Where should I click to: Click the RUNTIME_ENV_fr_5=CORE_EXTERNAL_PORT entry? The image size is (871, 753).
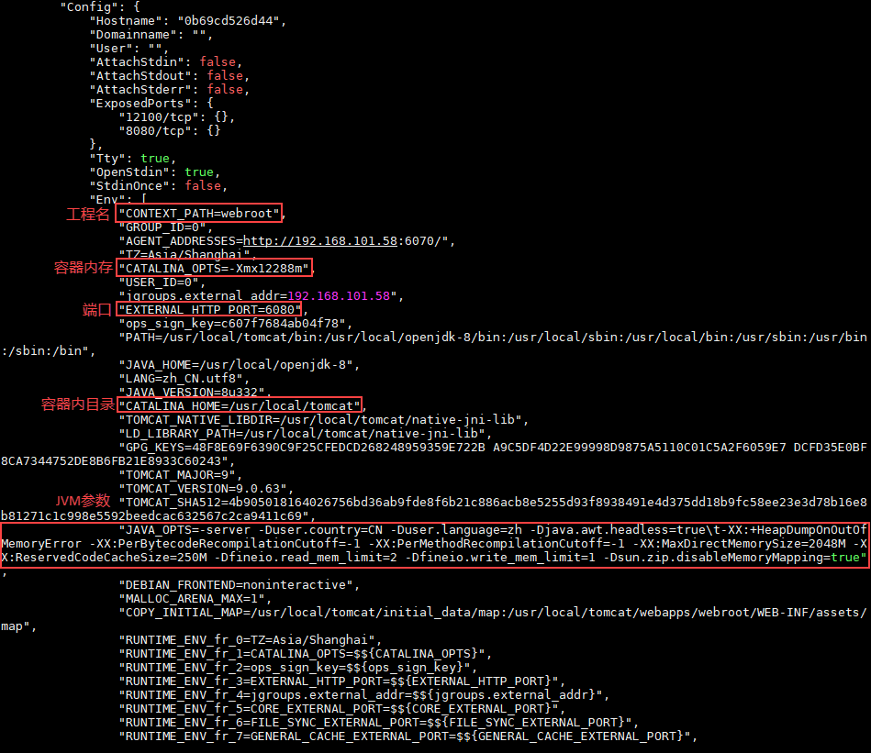click(x=341, y=709)
